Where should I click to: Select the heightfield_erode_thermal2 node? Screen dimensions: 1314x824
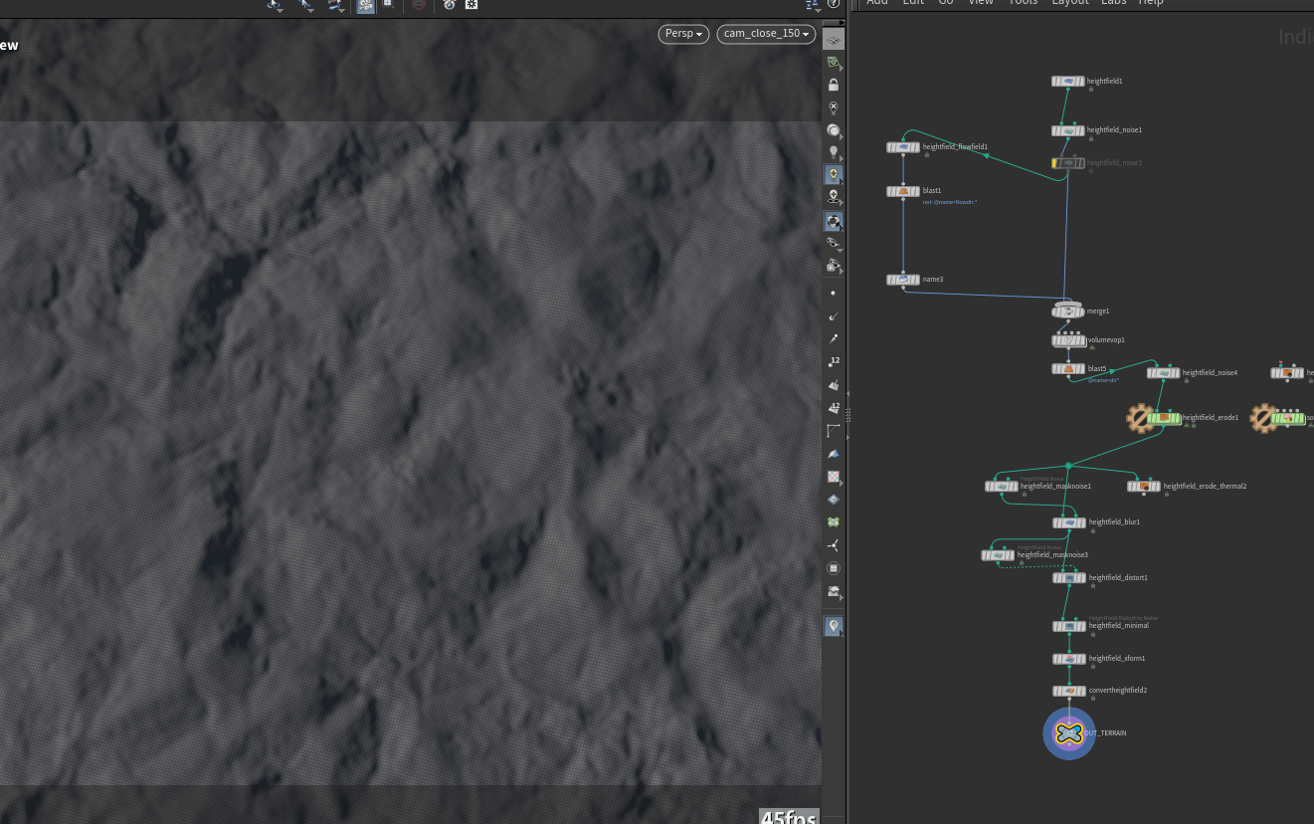click(x=1144, y=487)
